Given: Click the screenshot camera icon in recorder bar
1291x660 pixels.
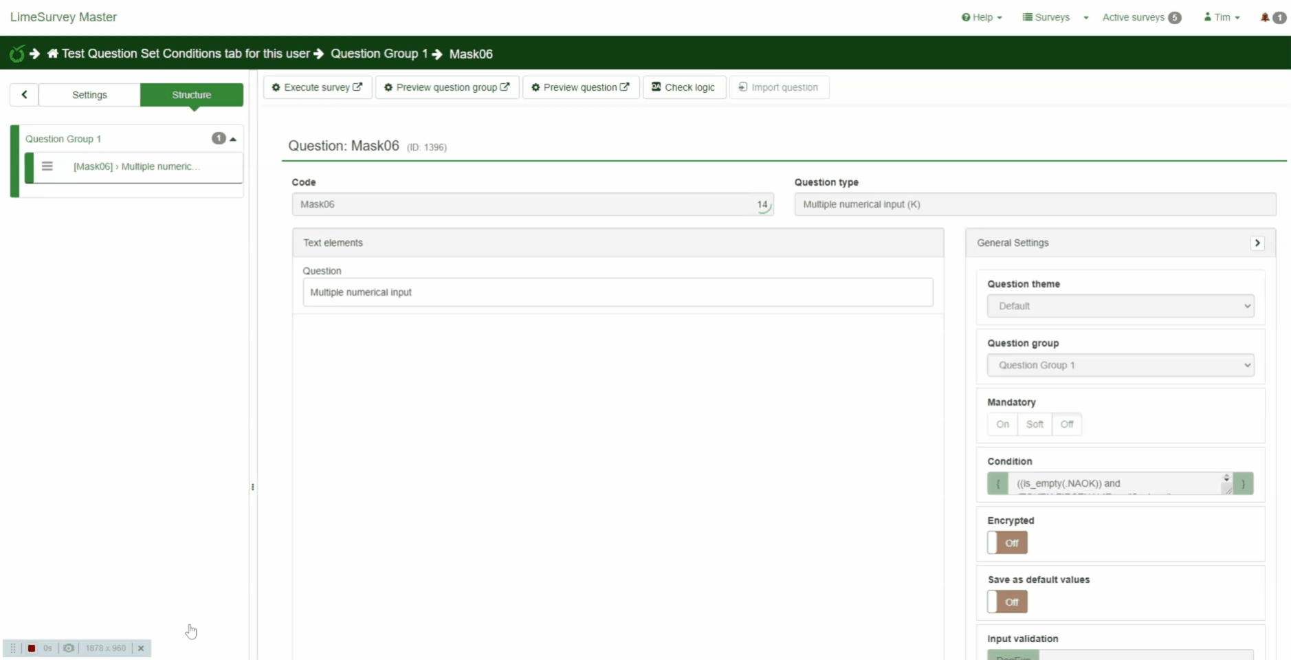Looking at the screenshot, I should click(69, 648).
